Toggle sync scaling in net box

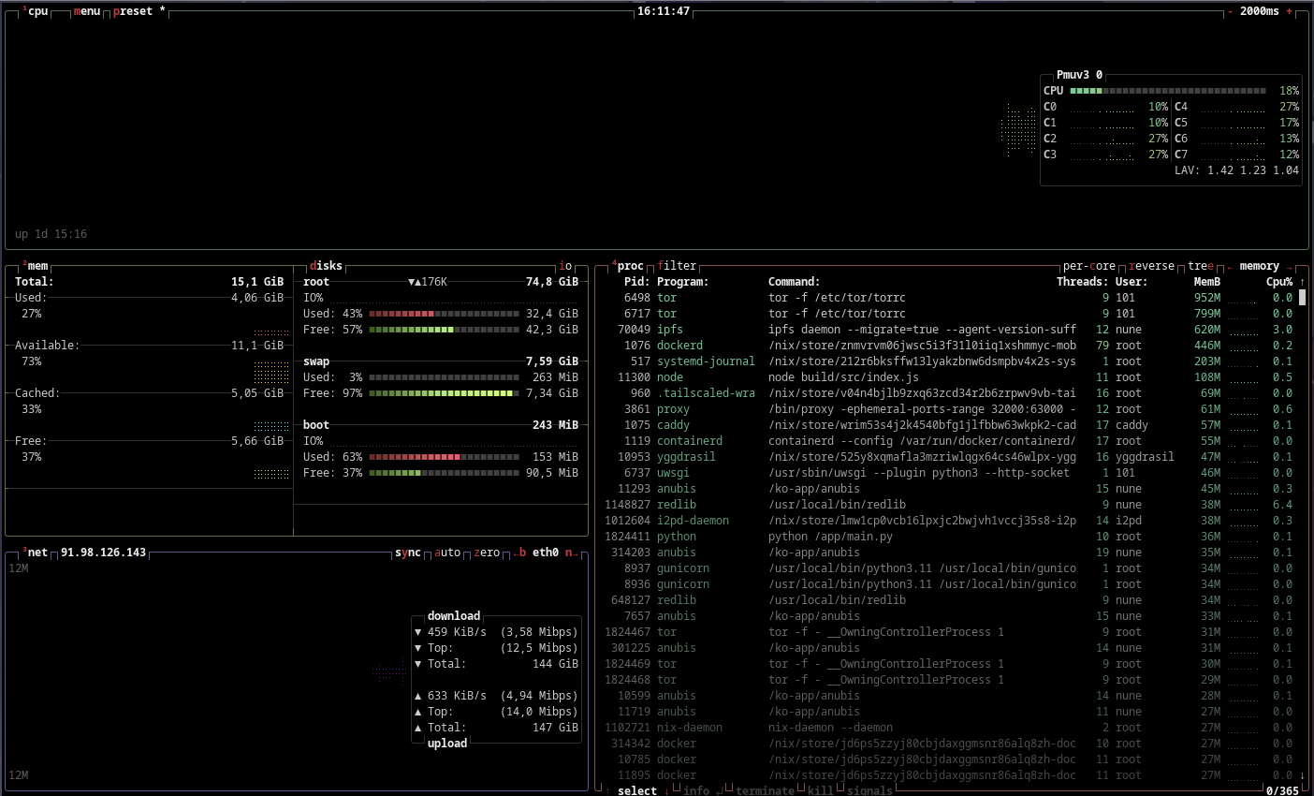[x=408, y=553]
